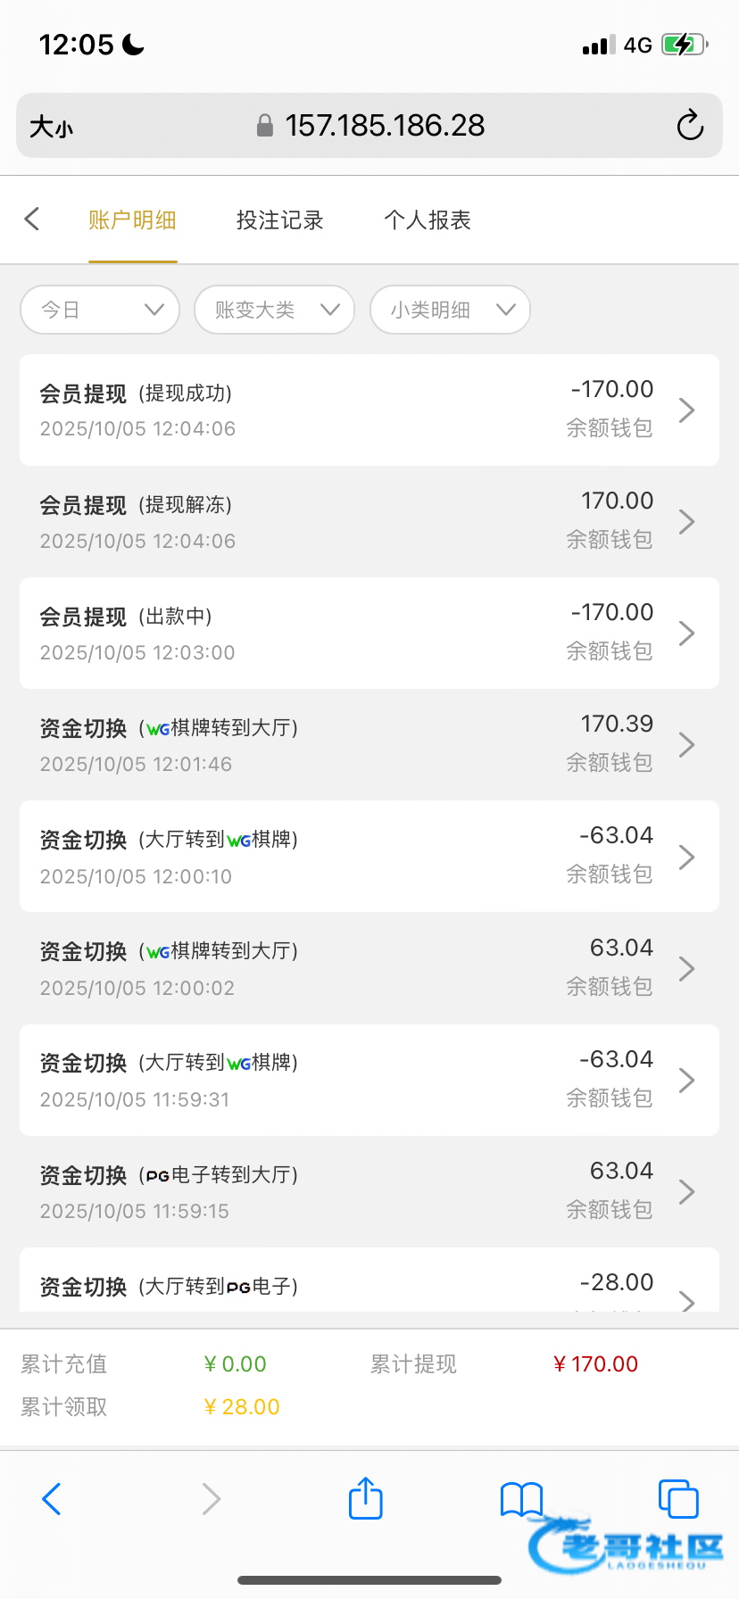This screenshot has width=739, height=1599.
Task: Open Safari bookmarks book icon
Action: (x=521, y=1499)
